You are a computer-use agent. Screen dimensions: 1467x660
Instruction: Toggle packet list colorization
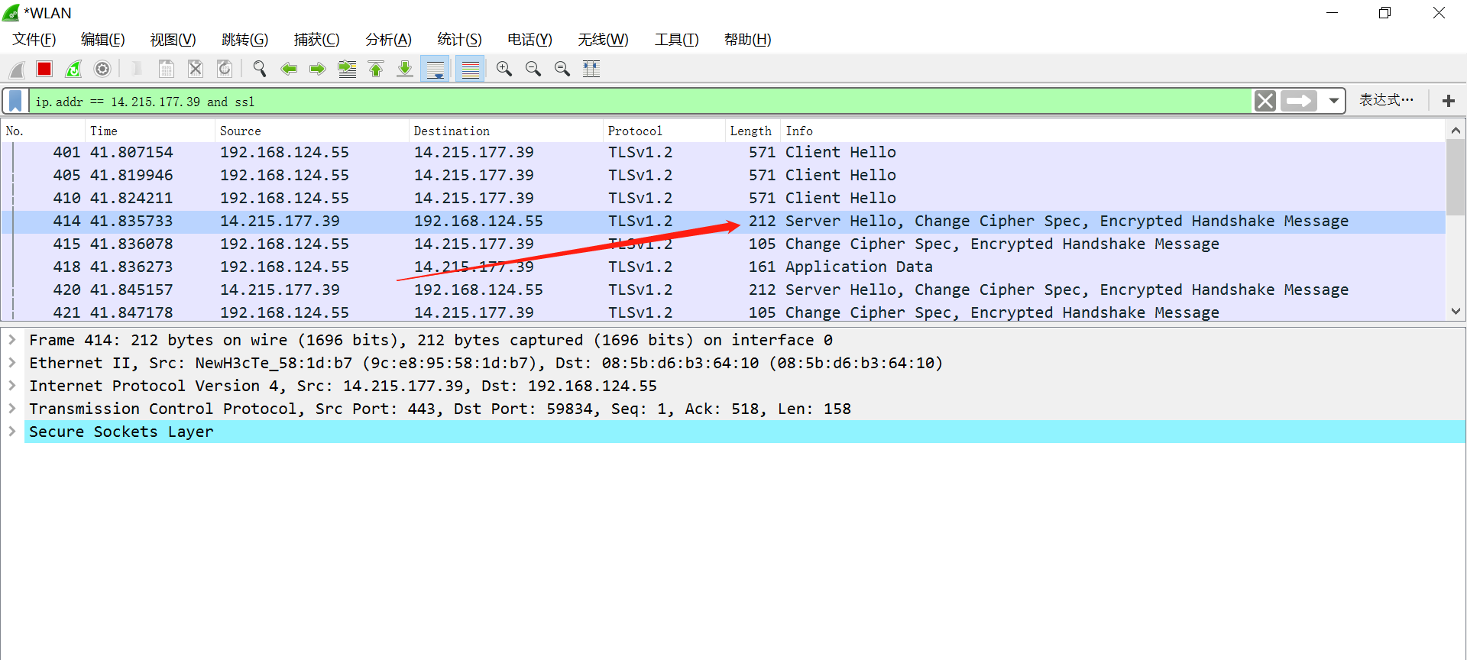point(471,70)
